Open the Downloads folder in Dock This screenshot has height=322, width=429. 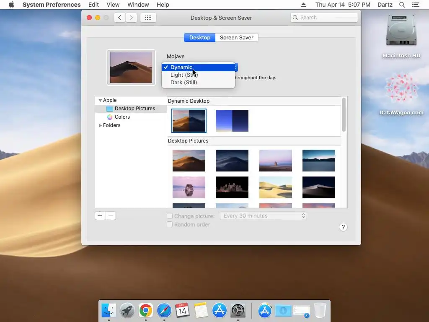283,311
